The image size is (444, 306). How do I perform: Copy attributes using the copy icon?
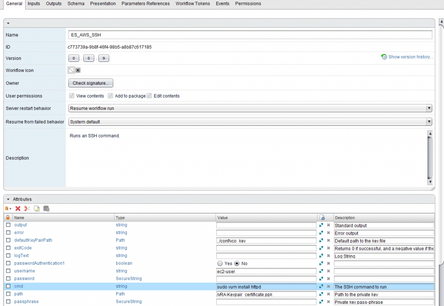(37, 208)
